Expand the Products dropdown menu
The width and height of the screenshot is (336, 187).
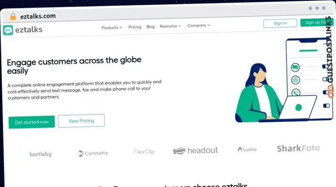112,27
